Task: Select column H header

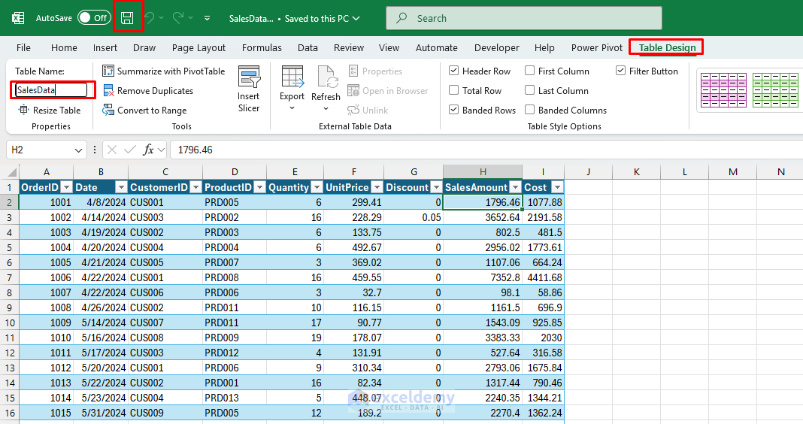Action: pos(483,172)
